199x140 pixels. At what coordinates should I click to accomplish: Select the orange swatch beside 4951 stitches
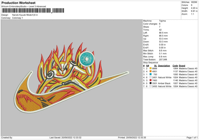coord(151,71)
